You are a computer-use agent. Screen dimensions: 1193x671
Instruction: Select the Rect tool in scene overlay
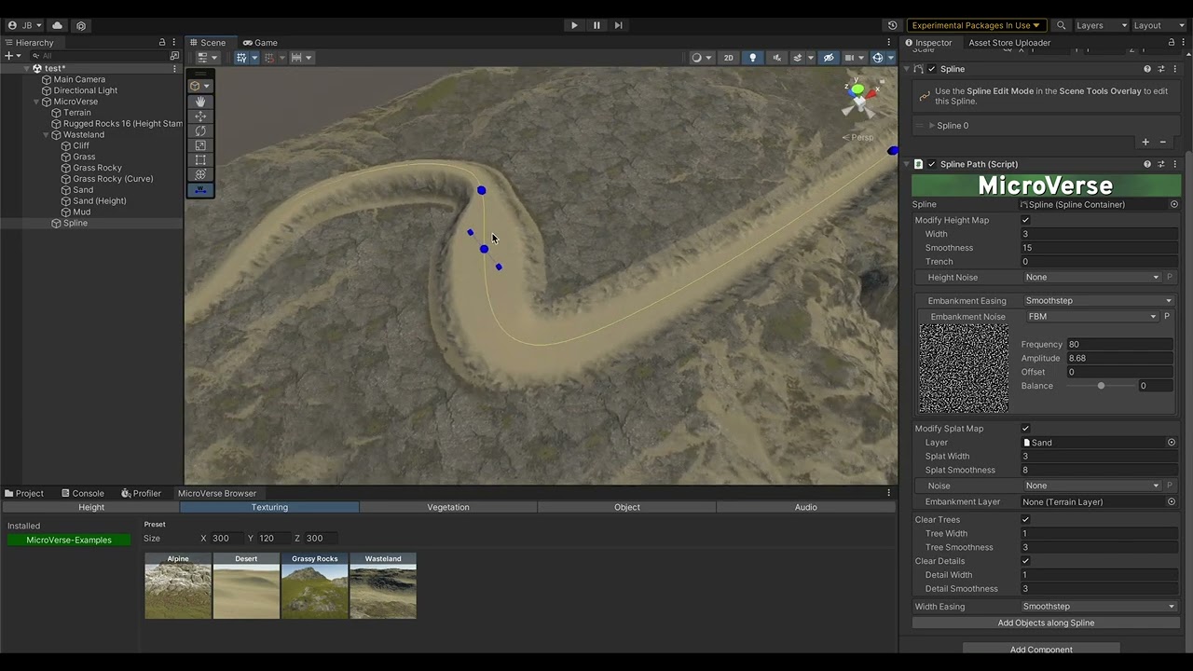click(x=200, y=160)
